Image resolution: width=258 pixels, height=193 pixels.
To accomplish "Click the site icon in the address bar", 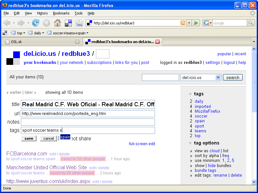I will pos(90,23).
